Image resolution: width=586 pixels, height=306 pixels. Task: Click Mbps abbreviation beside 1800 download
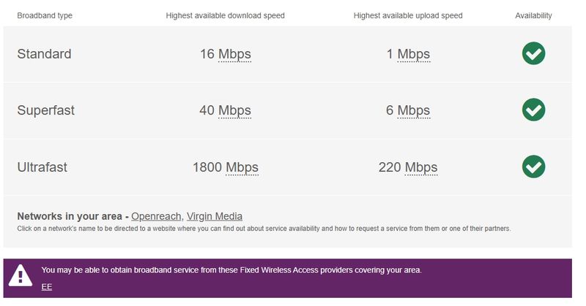[242, 167]
